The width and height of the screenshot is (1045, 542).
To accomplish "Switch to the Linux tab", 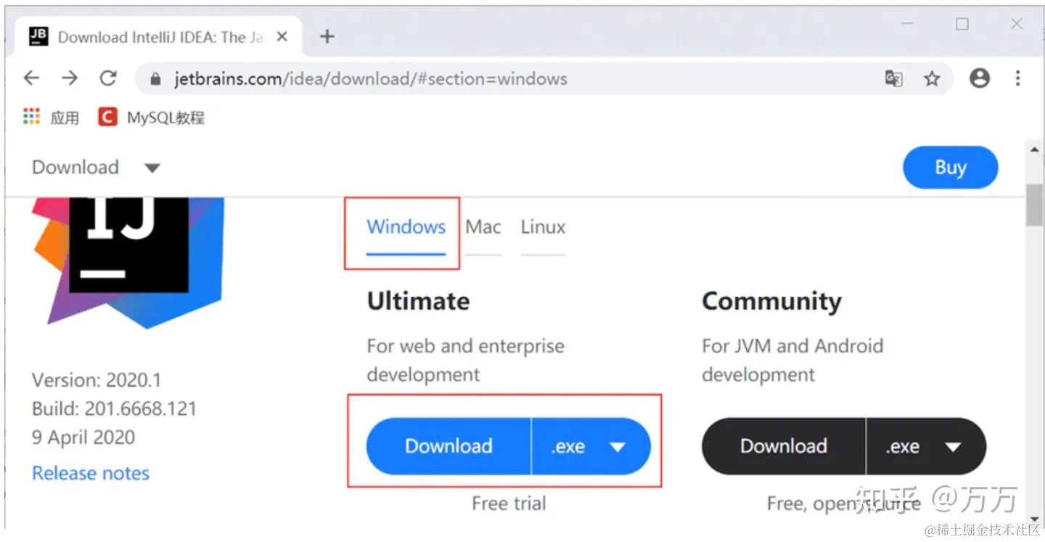I will (543, 227).
